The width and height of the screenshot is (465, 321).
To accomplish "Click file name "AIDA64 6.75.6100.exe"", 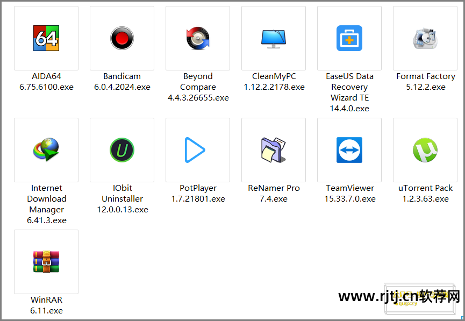I will 47,82.
